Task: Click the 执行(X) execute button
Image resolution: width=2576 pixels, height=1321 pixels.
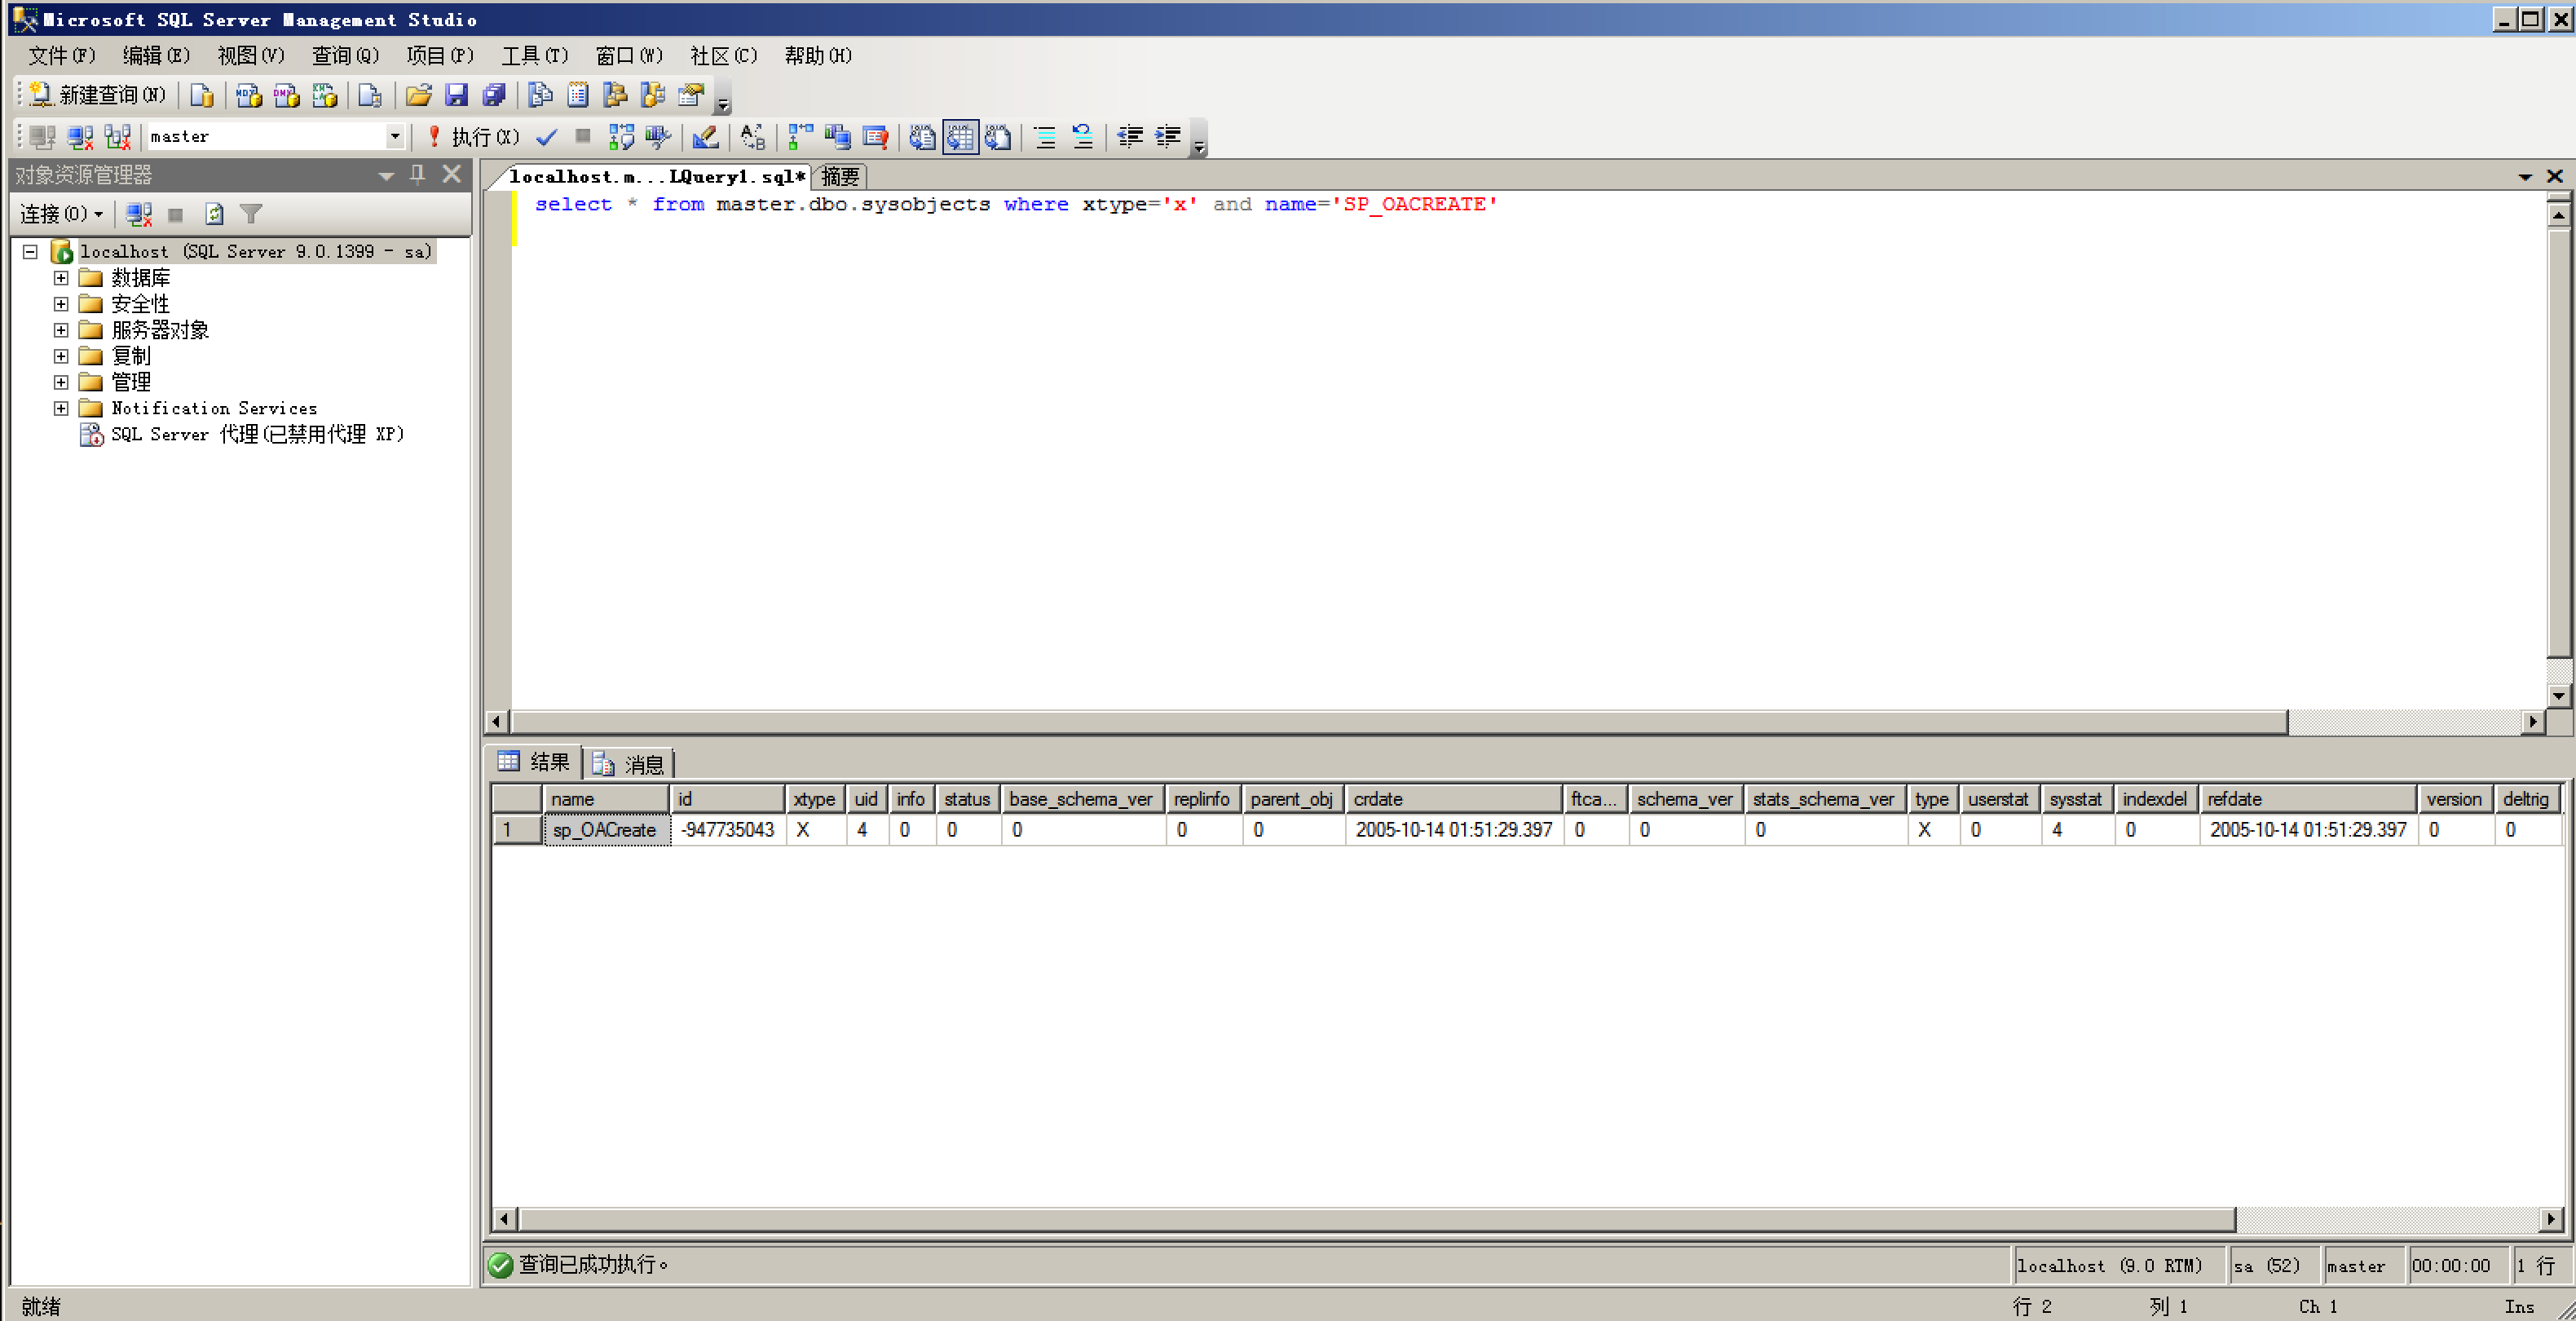Action: (474, 136)
